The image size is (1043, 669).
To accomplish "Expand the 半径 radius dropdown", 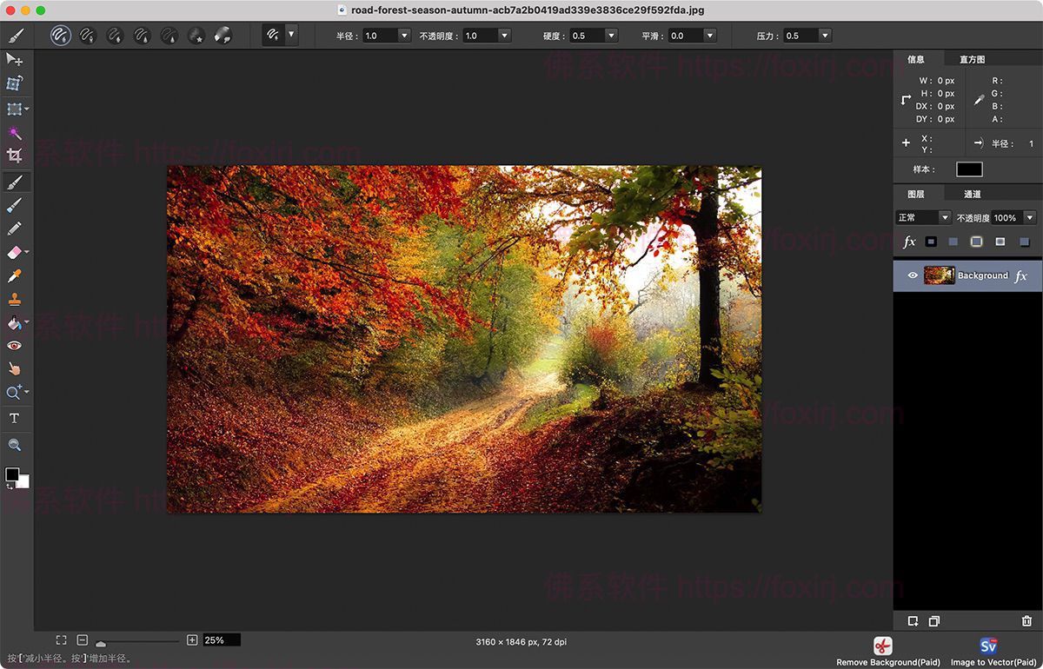I will (x=404, y=36).
